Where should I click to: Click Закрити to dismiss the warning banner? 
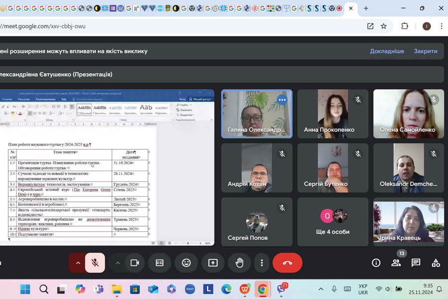(426, 51)
